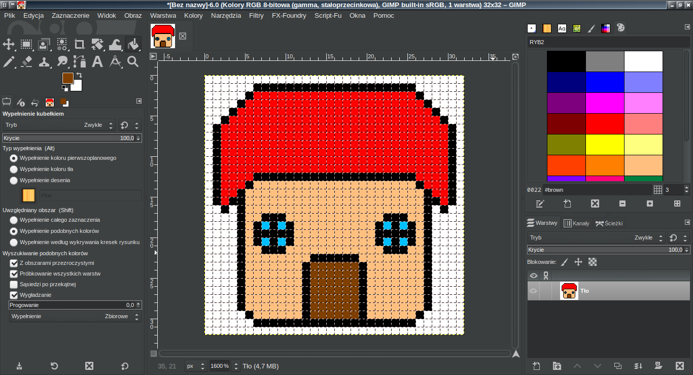693x375 pixels.
Task: Select the Bucket Fill tool
Action: pos(133,44)
